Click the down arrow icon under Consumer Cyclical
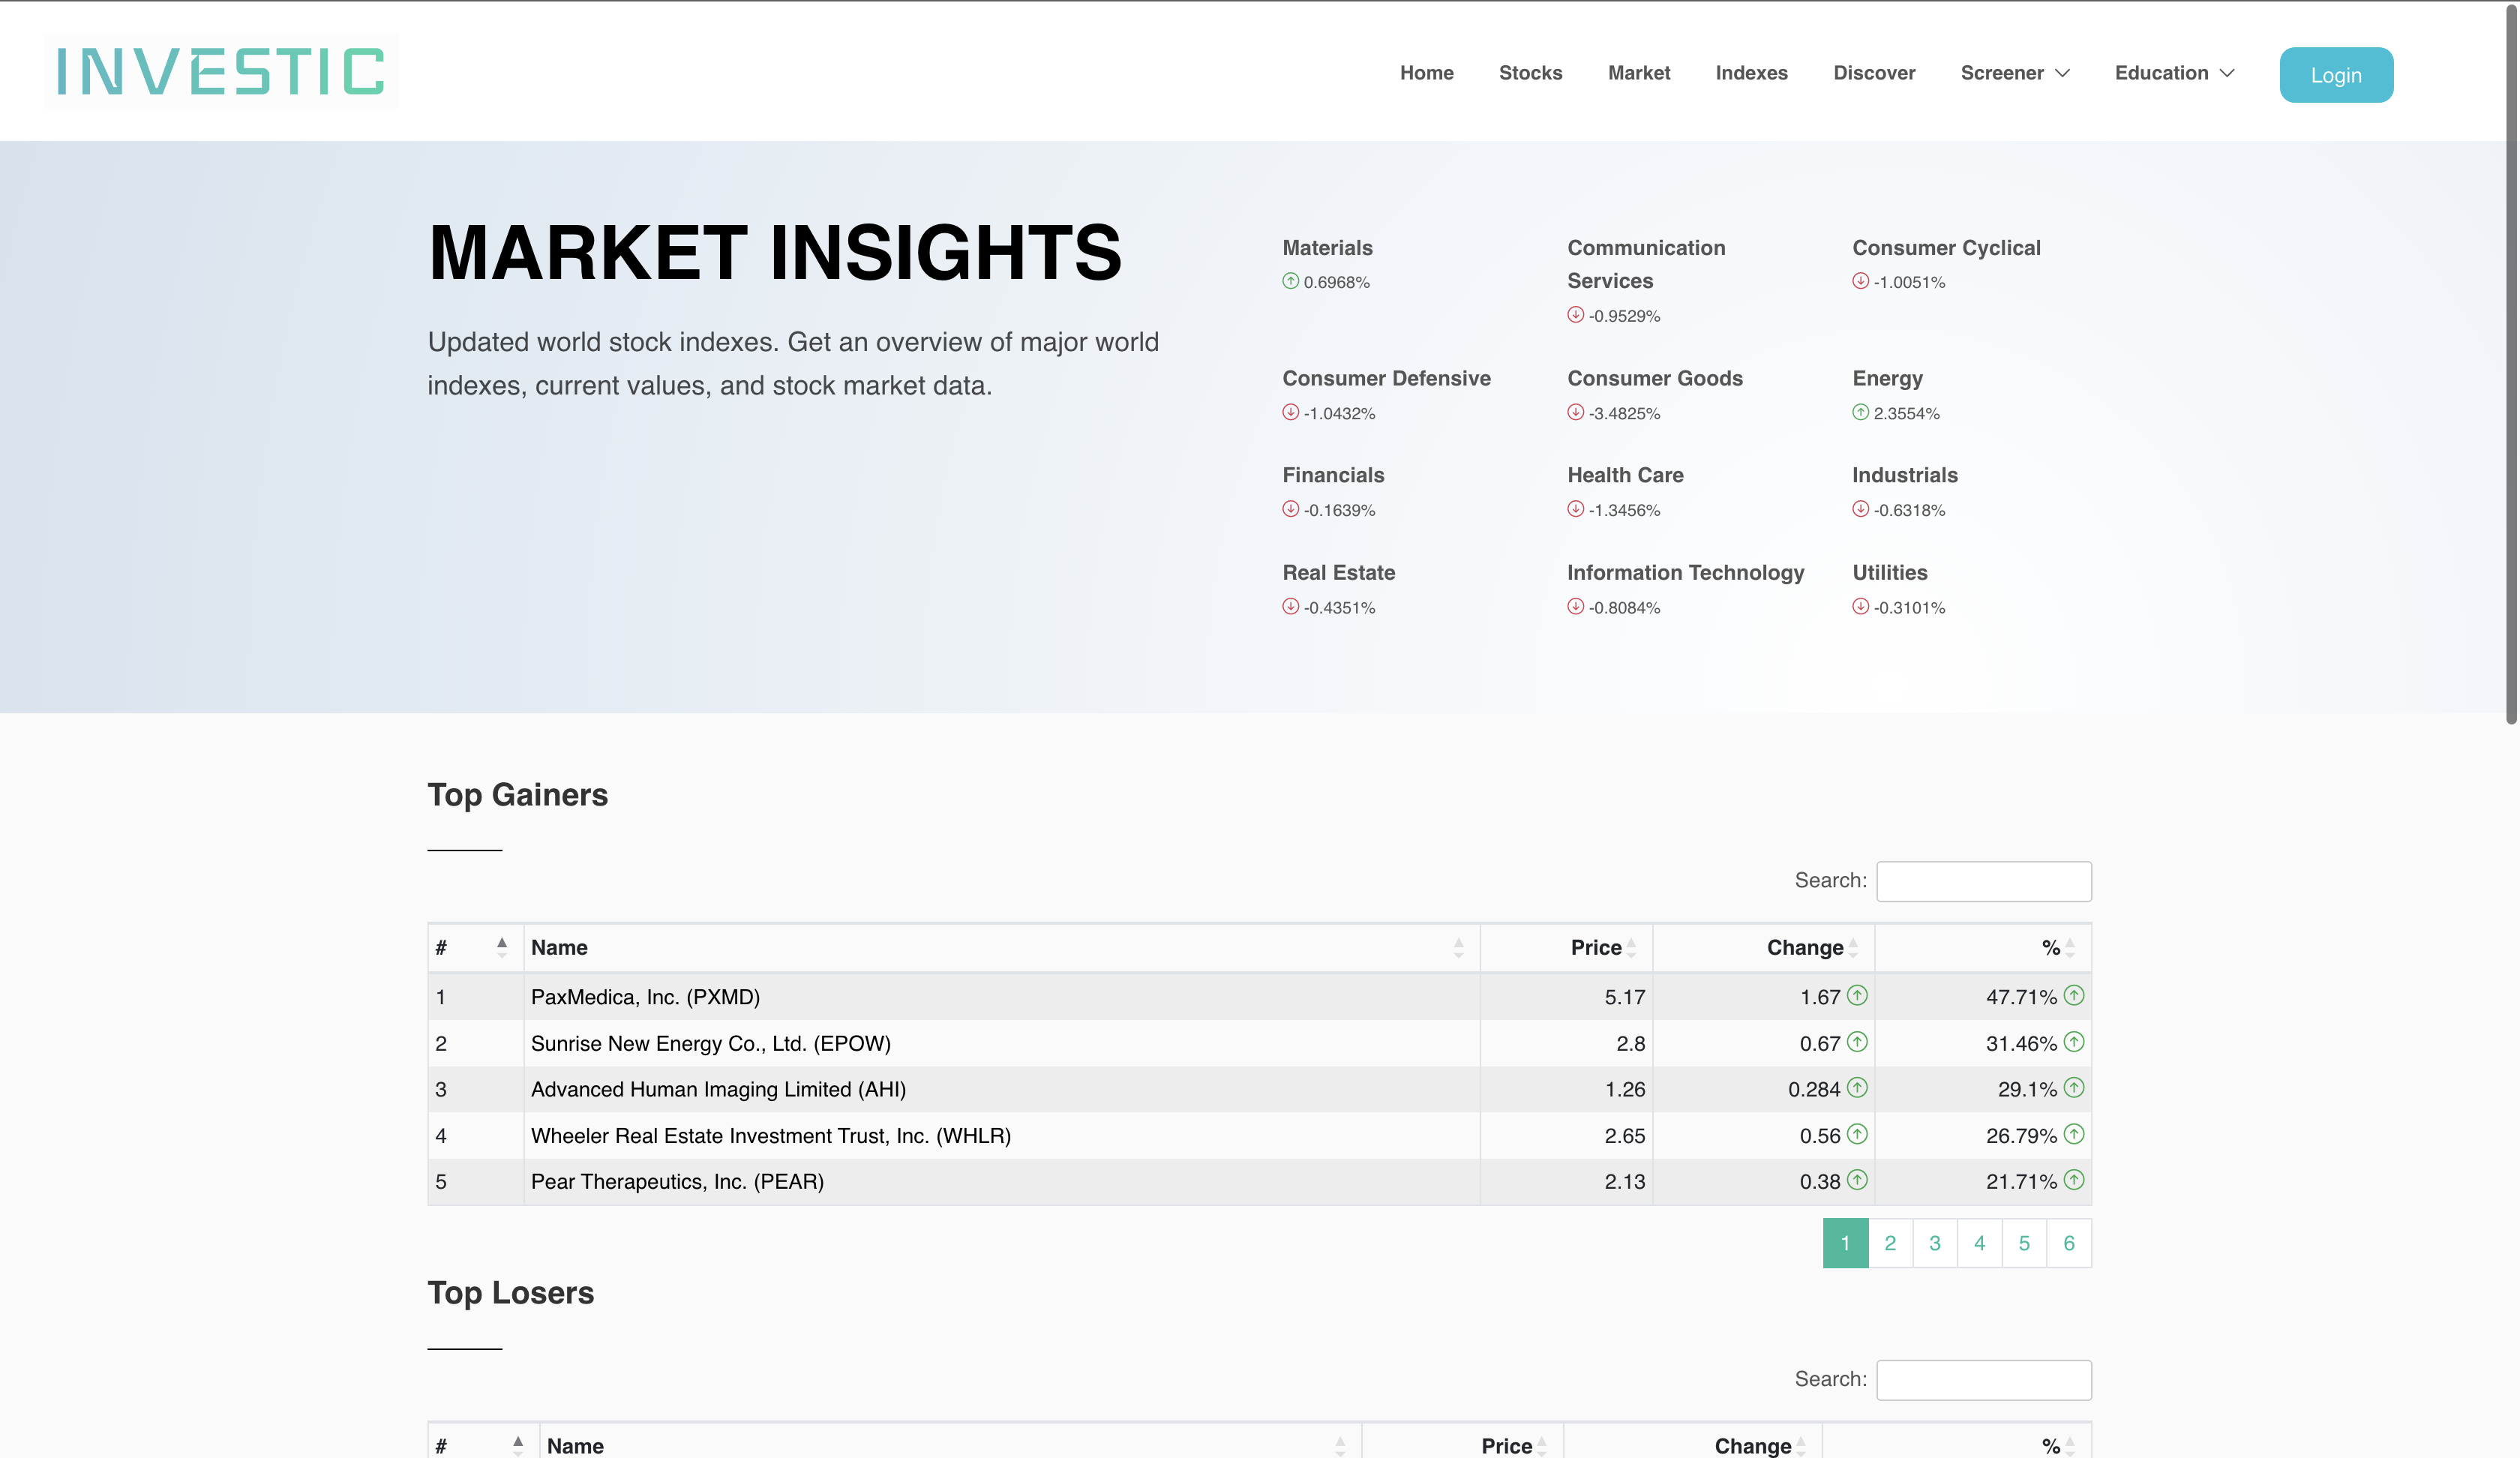Viewport: 2520px width, 1458px height. [1860, 281]
